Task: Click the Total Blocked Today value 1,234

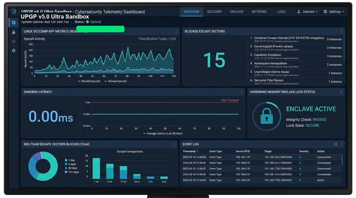Action: (172, 39)
